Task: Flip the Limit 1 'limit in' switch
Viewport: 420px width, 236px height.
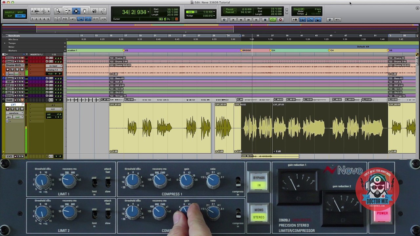Action: click(94, 182)
